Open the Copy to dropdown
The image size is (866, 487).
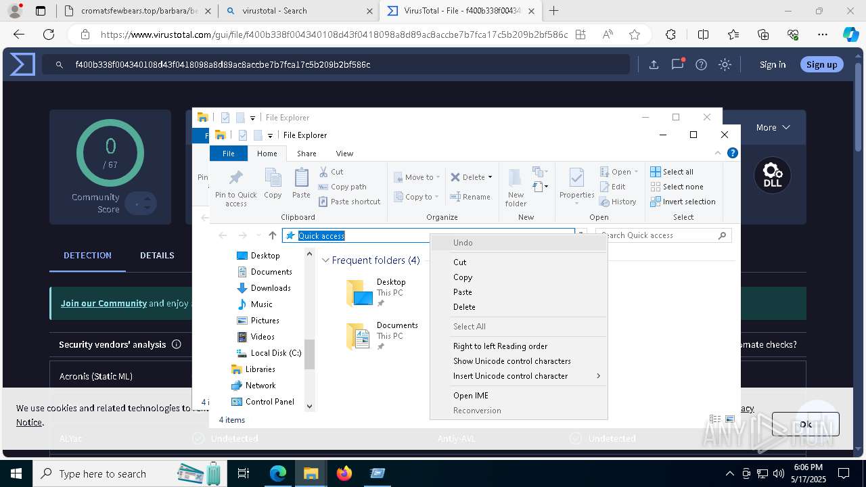[437, 197]
